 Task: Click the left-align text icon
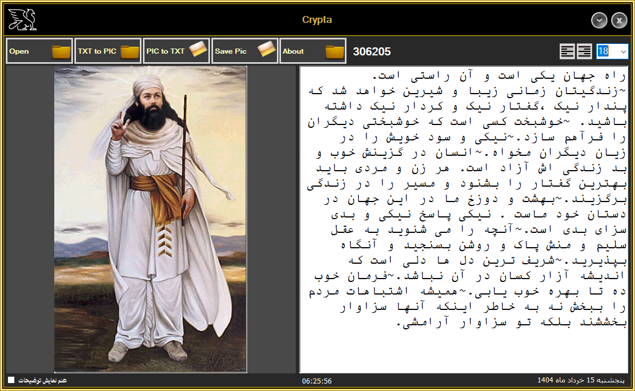pos(567,51)
